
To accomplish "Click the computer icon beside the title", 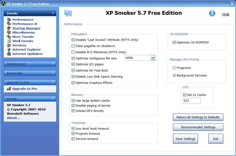I will 68,13.
